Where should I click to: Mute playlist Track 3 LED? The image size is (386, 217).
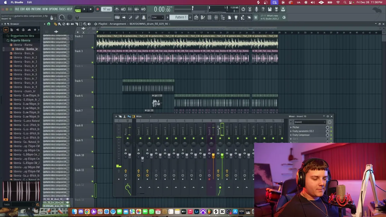pos(92,62)
